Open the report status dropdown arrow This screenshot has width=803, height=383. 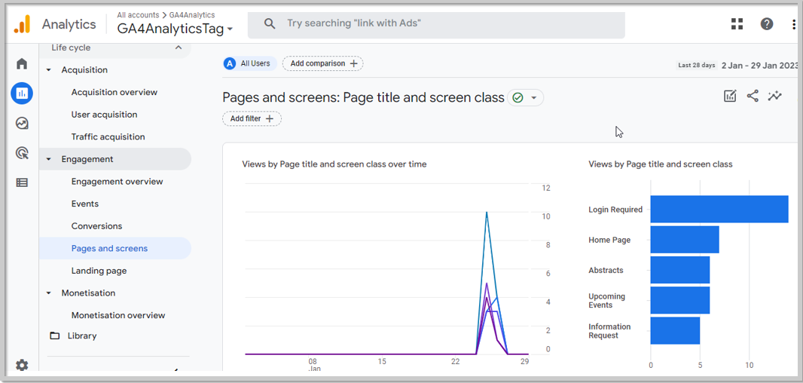(x=533, y=98)
